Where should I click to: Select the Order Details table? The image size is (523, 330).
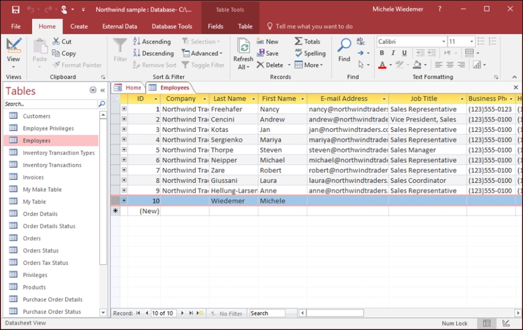(x=40, y=214)
